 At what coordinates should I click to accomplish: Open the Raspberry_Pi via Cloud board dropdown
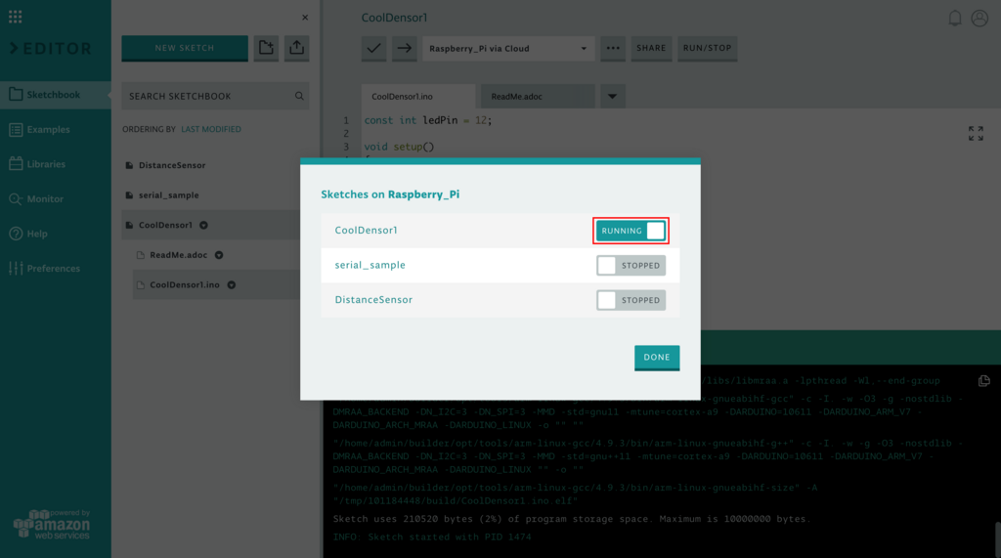coord(508,49)
